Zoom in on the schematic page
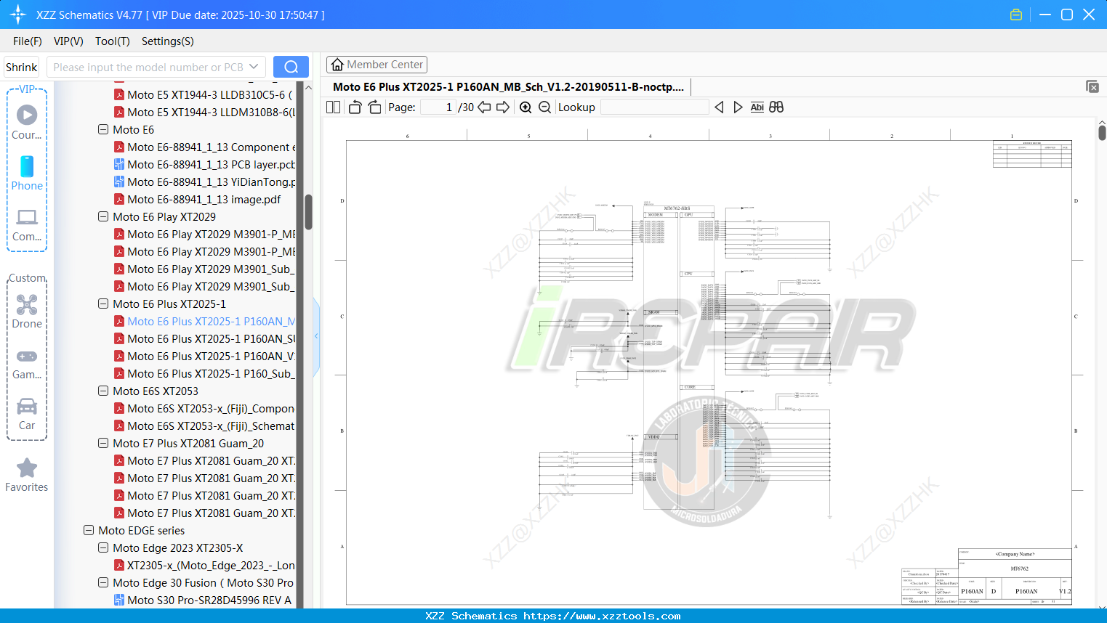This screenshot has width=1107, height=623. click(x=525, y=107)
